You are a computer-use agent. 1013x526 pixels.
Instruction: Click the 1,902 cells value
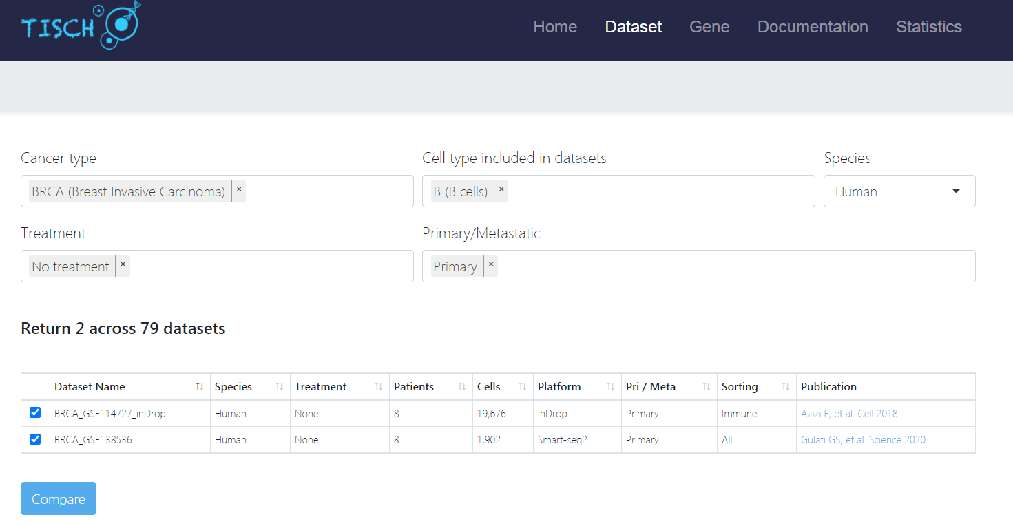[x=489, y=440]
